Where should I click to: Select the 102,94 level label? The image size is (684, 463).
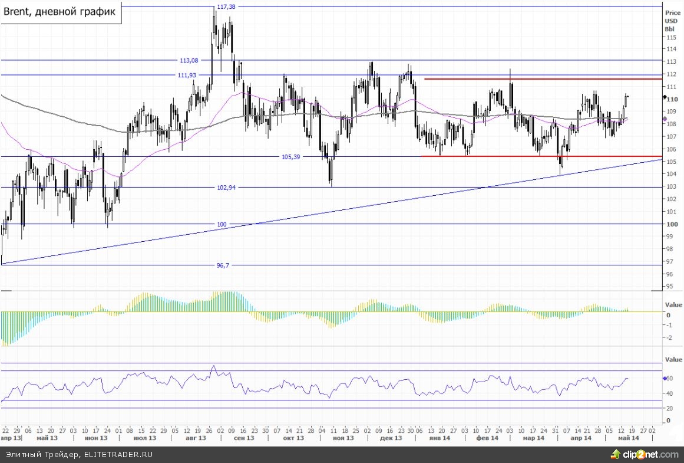tap(226, 188)
